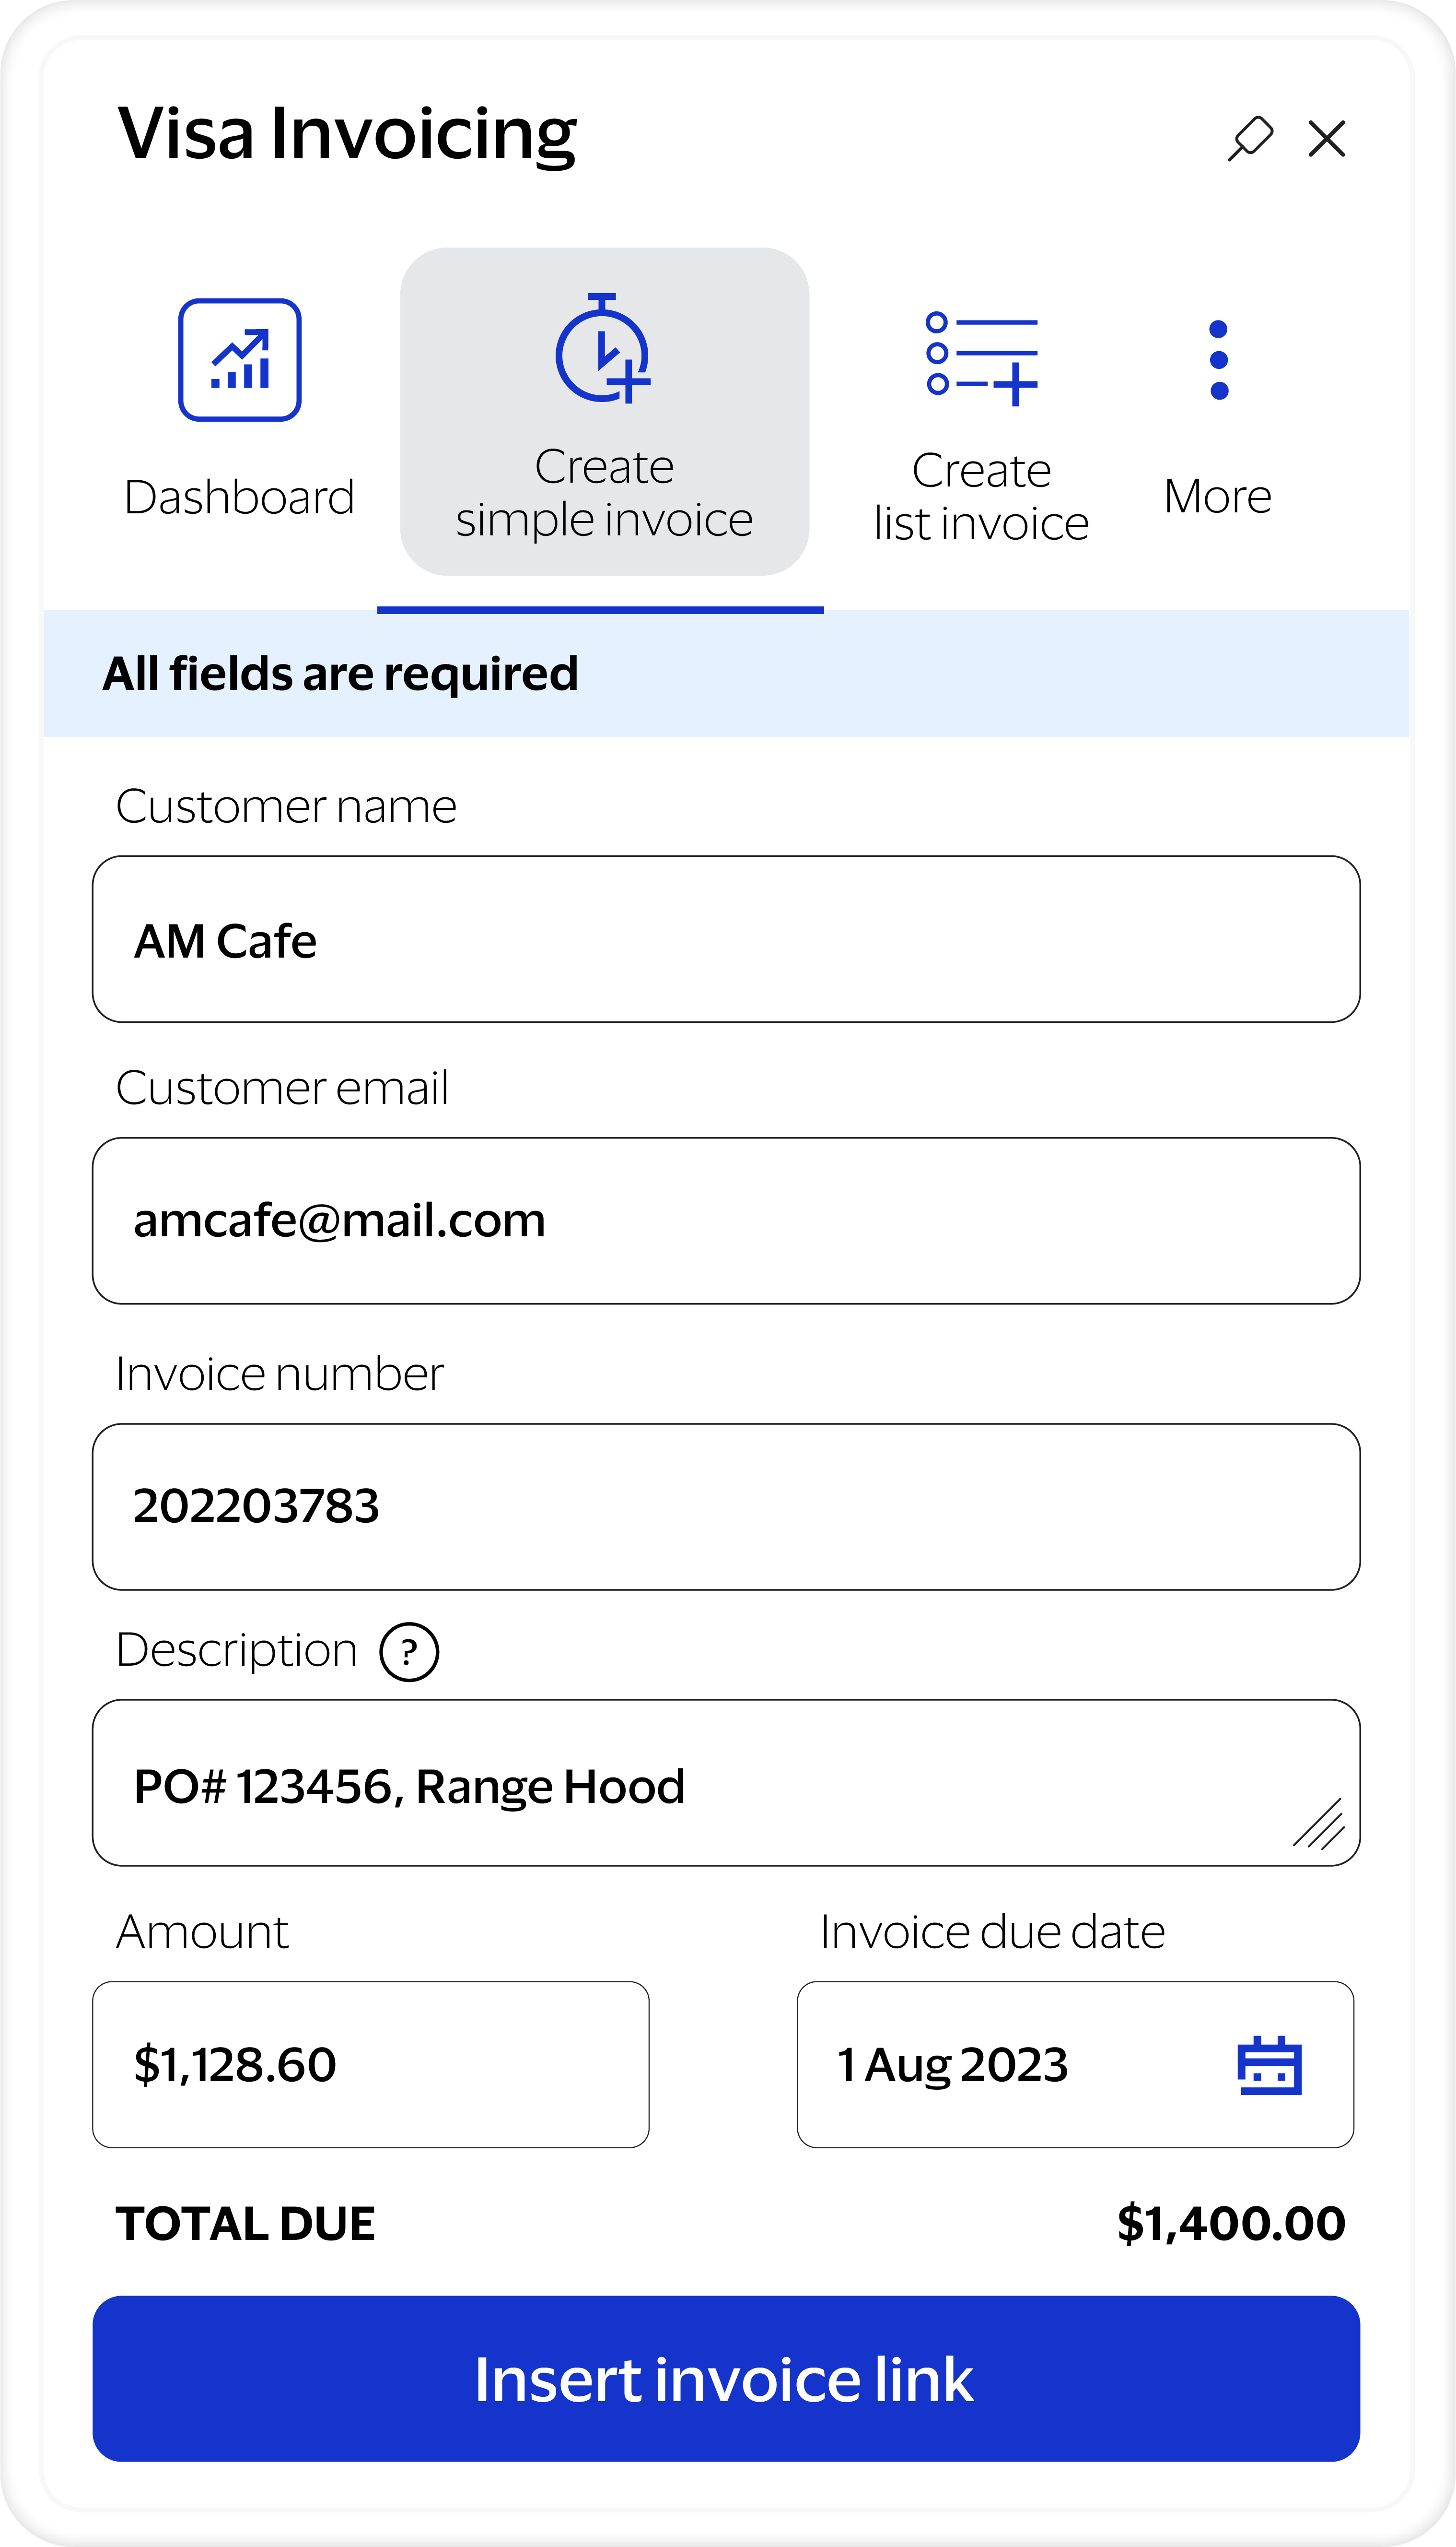Click the Amount input field

370,2065
